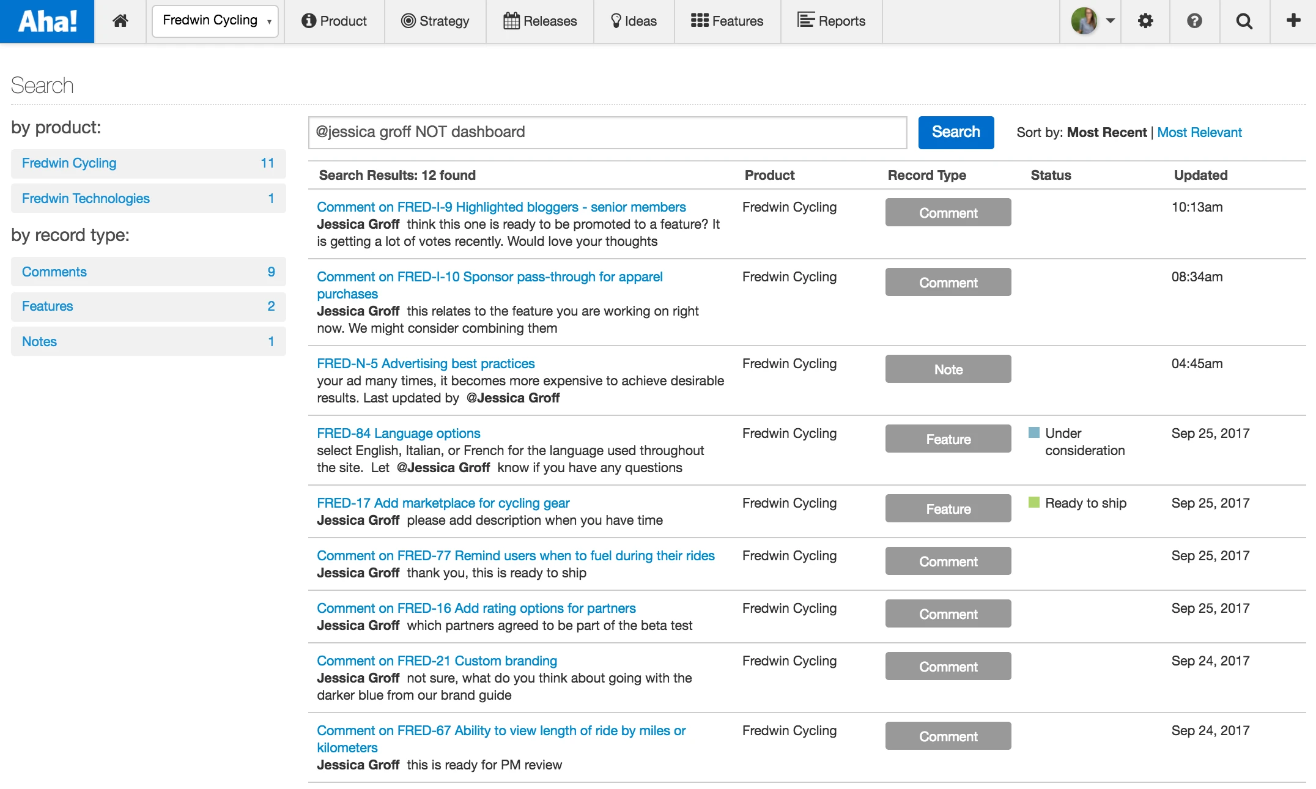Image resolution: width=1316 pixels, height=789 pixels.
Task: Click the user profile avatar
Action: [x=1084, y=21]
